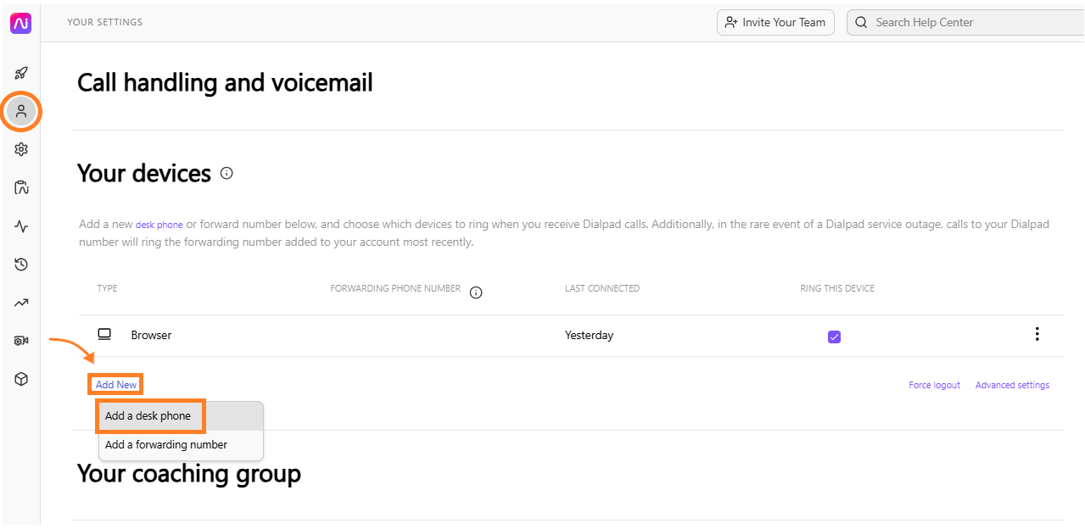Toggle the Add New dropdown link
Image resolution: width=1085 pixels, height=529 pixels.
click(x=116, y=385)
